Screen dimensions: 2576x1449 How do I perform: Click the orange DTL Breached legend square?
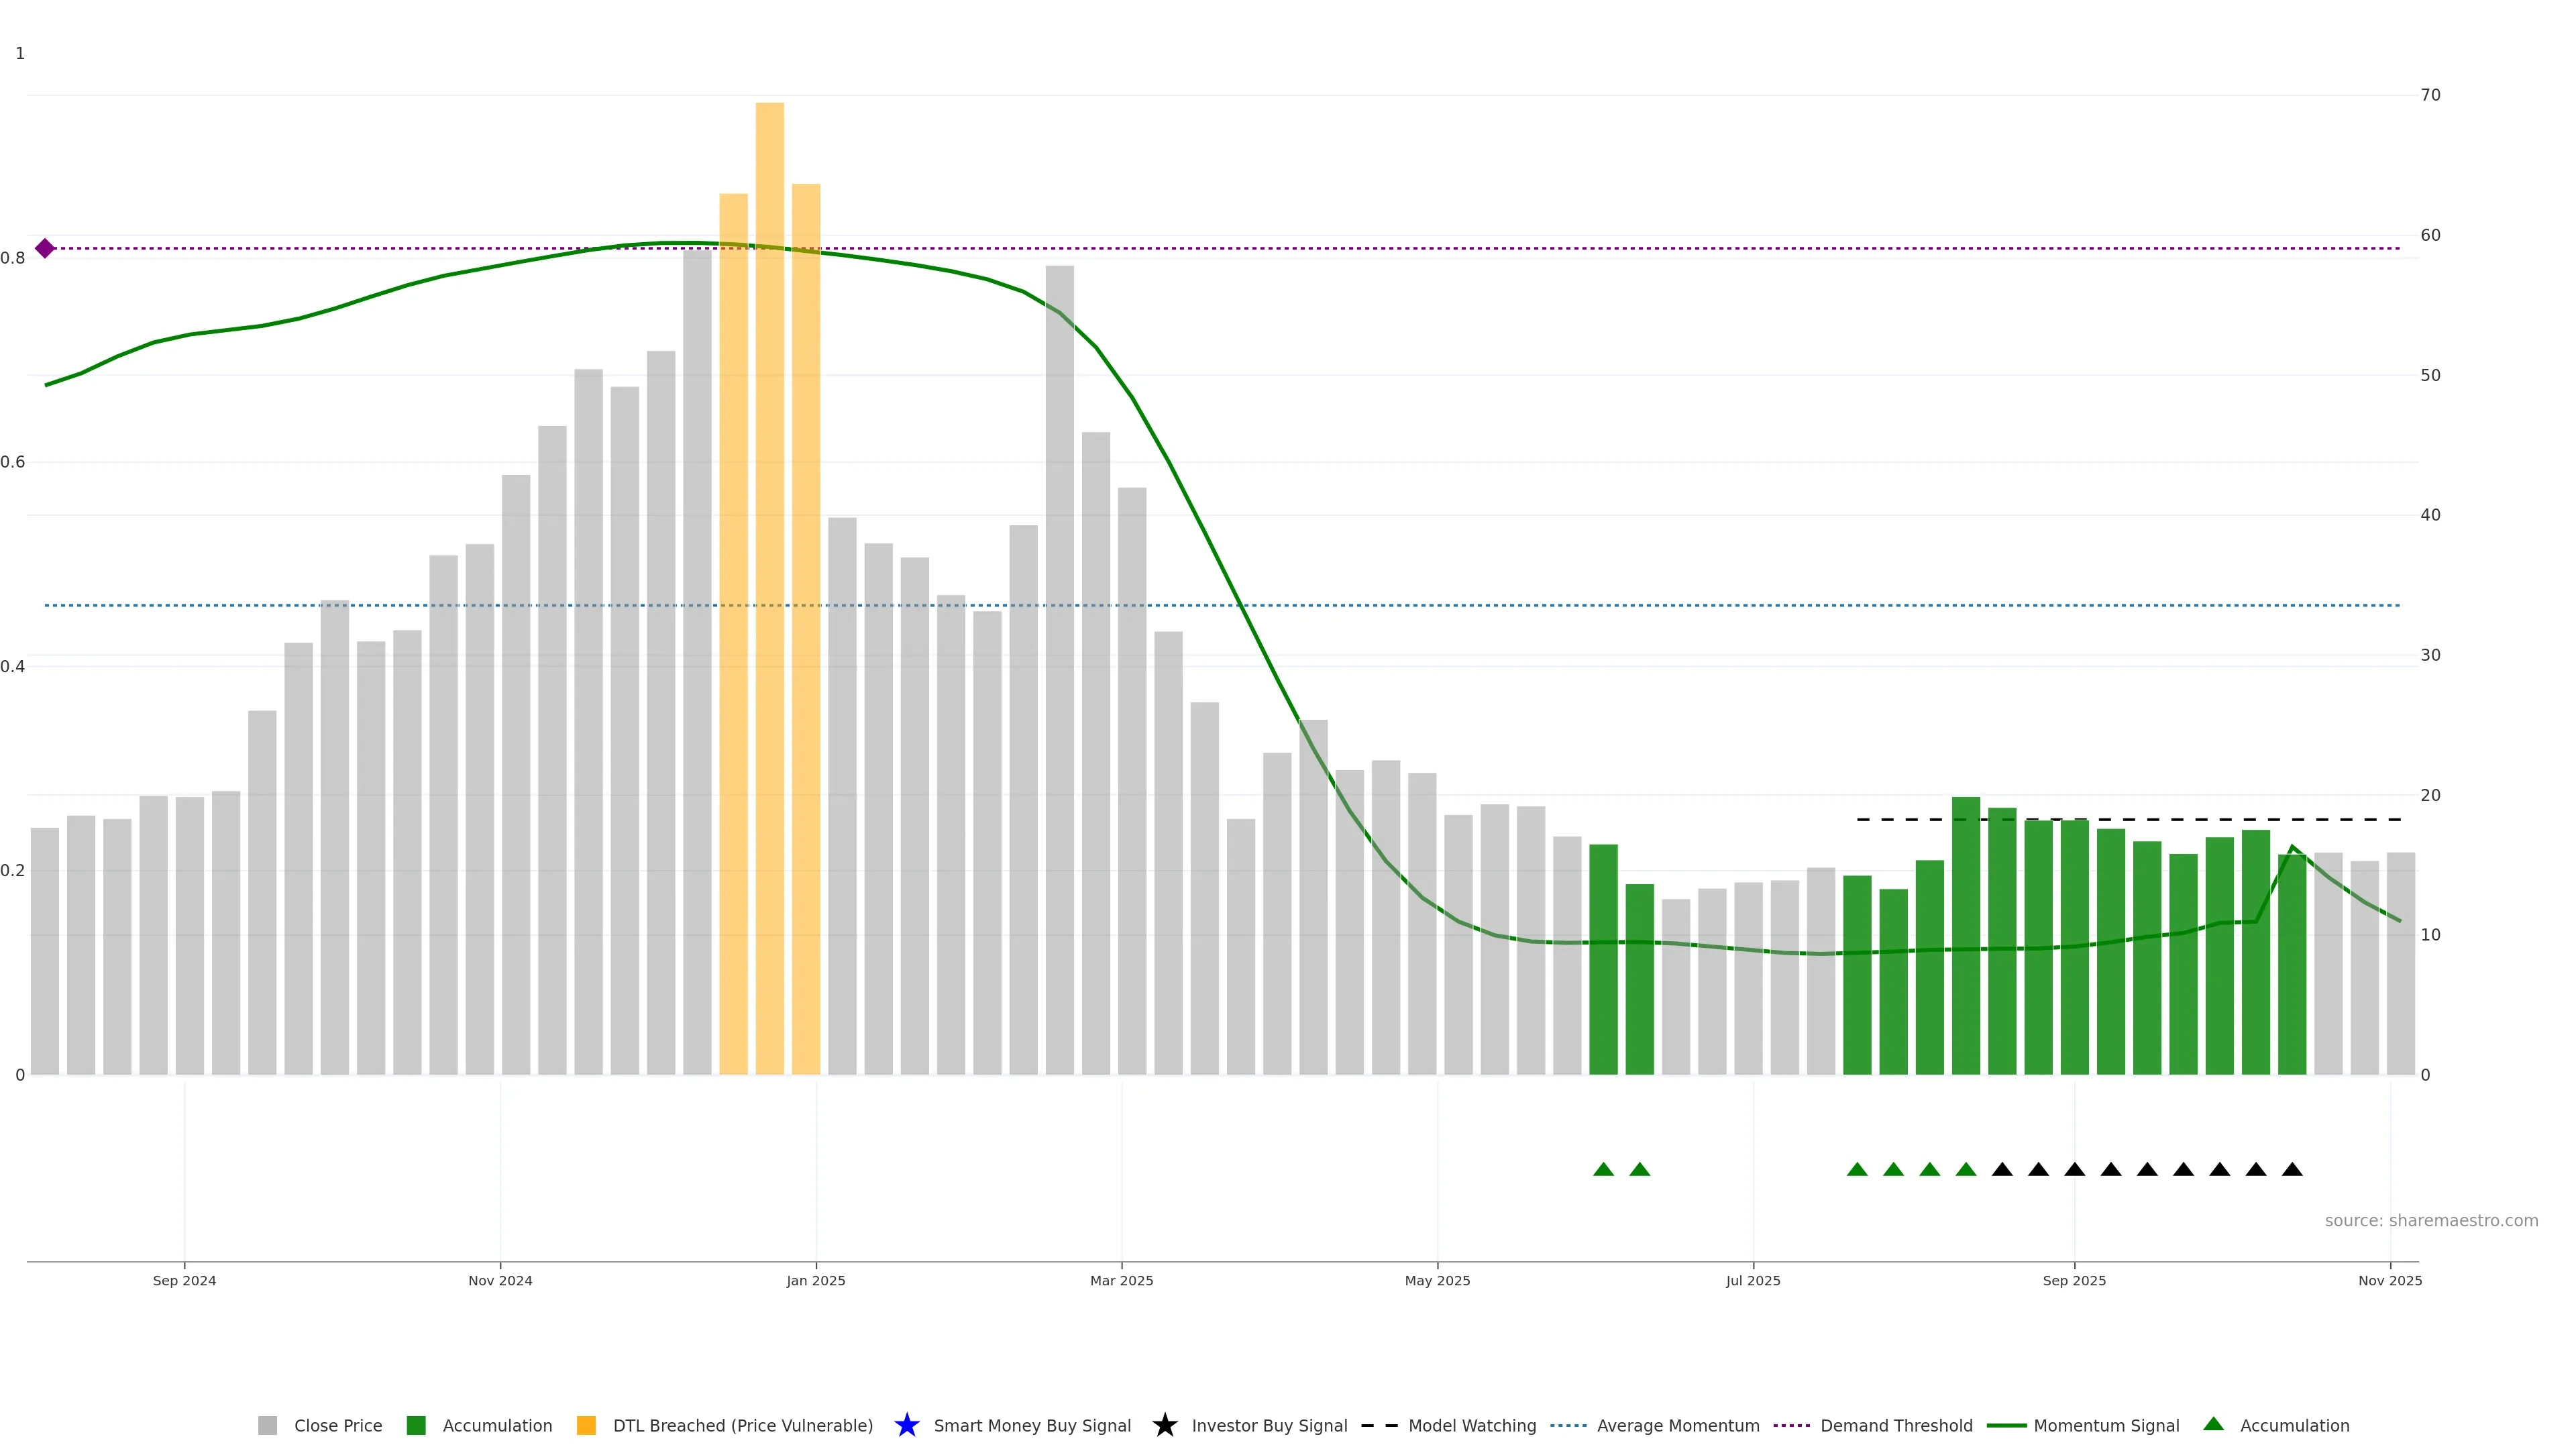point(586,1425)
